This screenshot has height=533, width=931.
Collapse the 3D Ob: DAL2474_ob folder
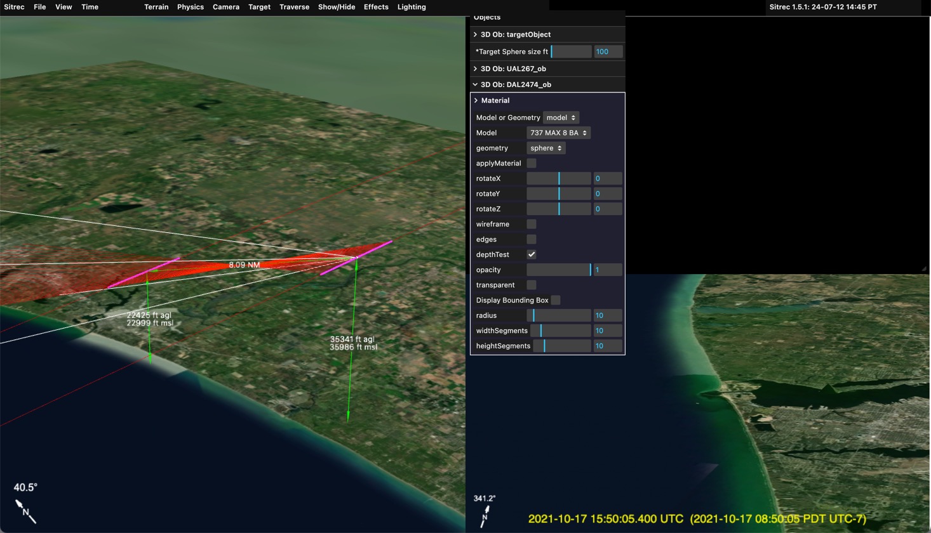(515, 84)
